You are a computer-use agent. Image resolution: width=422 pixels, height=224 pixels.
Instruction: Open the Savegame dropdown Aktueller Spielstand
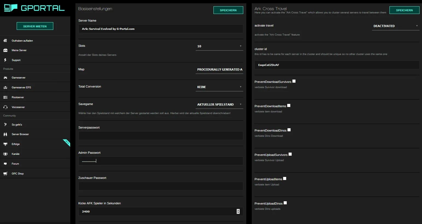click(x=219, y=104)
